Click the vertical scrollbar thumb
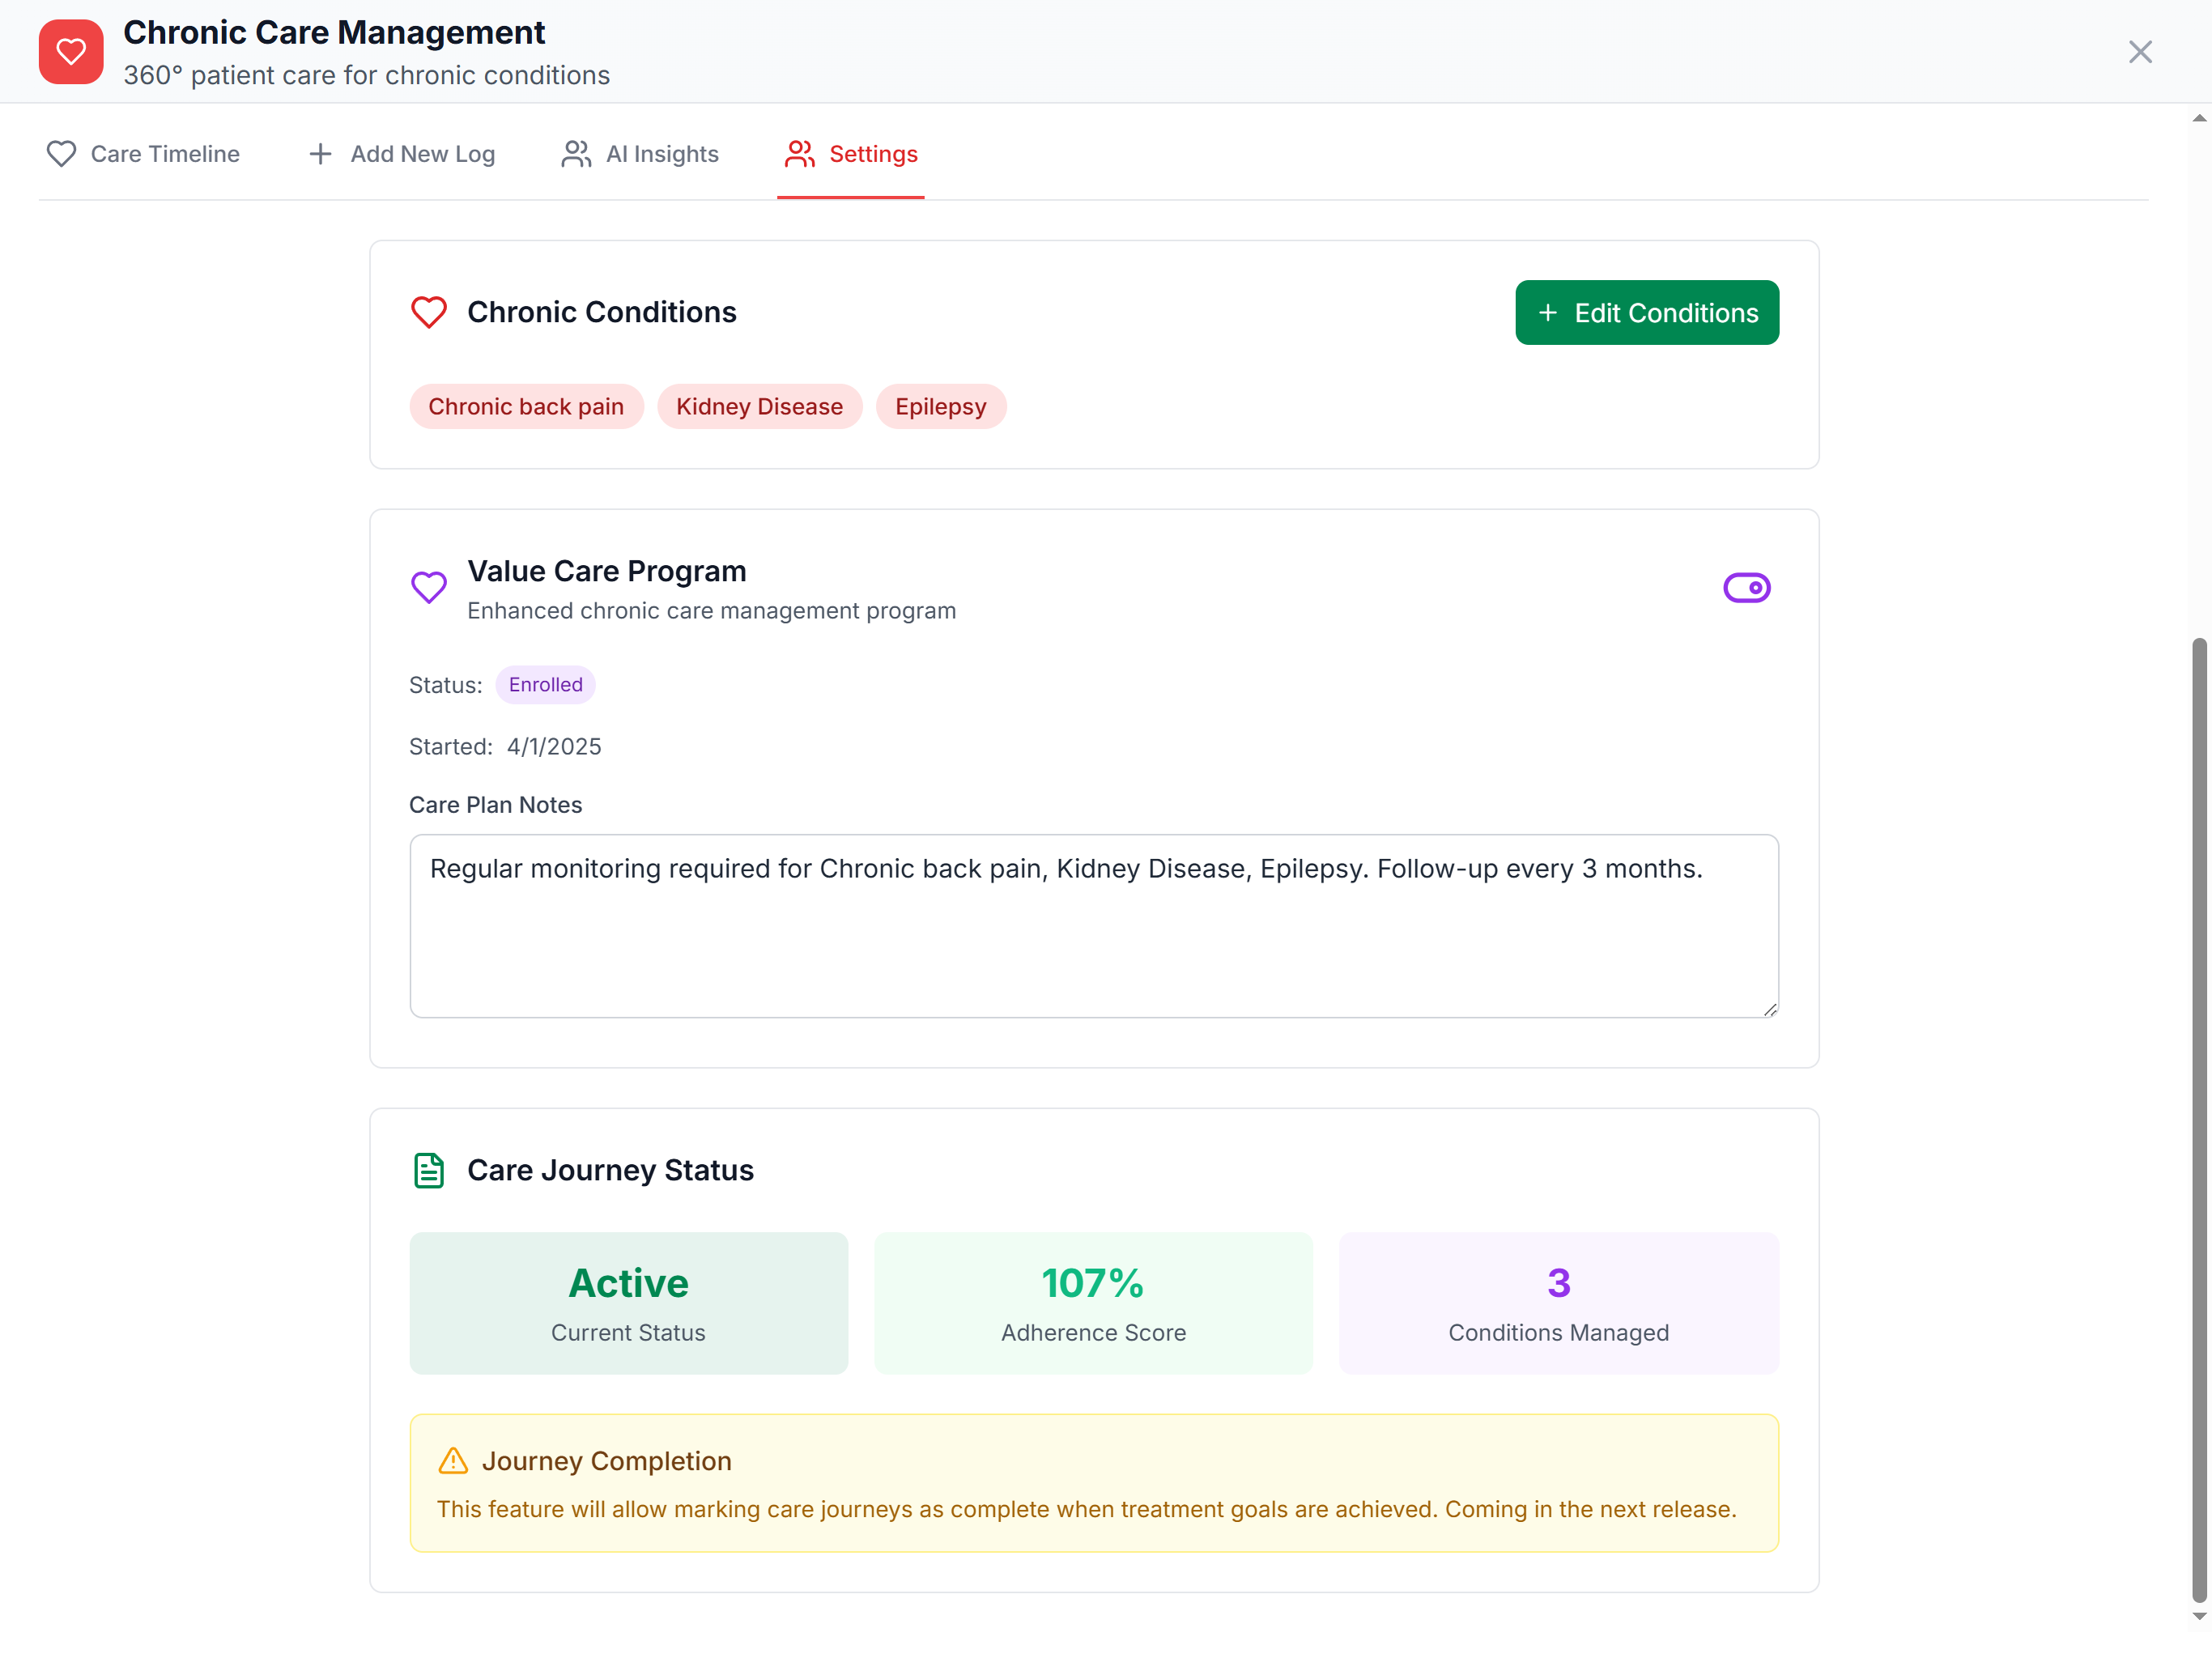 [2198, 1120]
